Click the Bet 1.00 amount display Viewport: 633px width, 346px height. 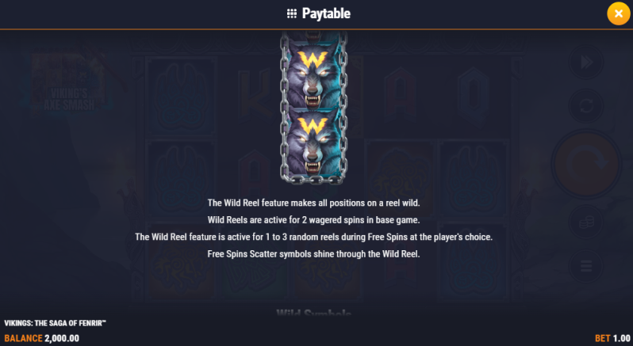(x=612, y=338)
